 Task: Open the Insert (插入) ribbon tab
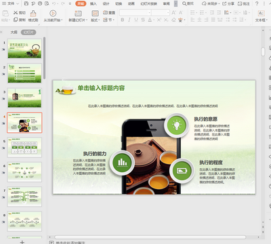(93, 3)
